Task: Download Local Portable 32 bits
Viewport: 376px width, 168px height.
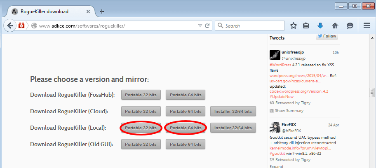Action: tap(141, 128)
